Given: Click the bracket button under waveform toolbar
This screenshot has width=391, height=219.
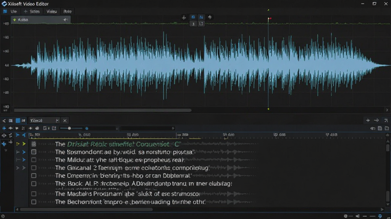Looking at the screenshot, I should [201, 24].
